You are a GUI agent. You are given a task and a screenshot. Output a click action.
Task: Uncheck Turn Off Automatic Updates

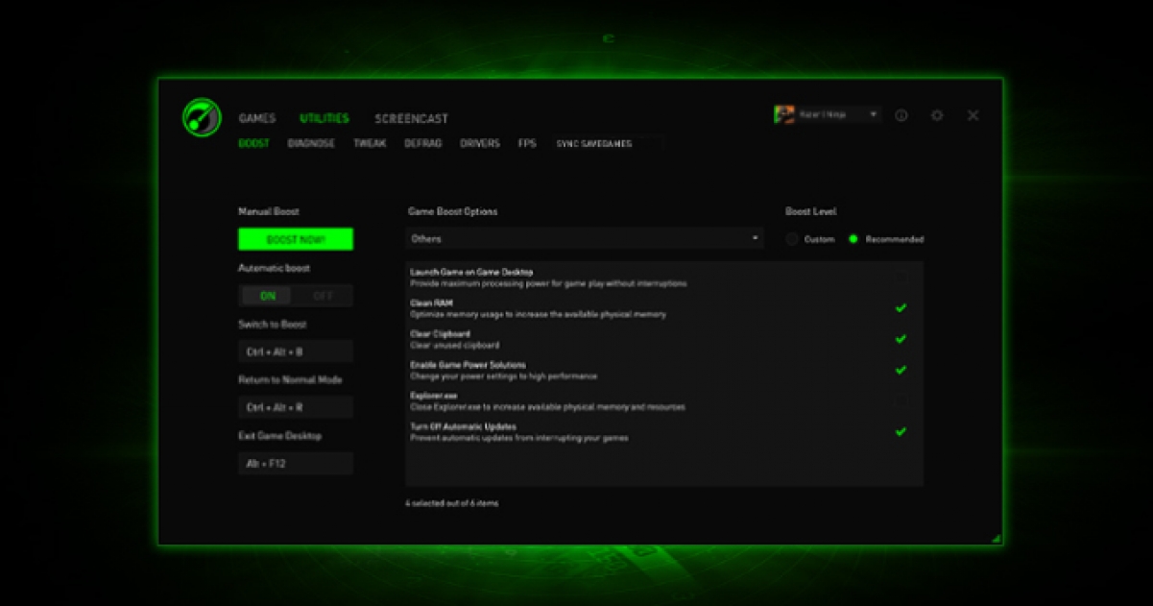(x=901, y=432)
